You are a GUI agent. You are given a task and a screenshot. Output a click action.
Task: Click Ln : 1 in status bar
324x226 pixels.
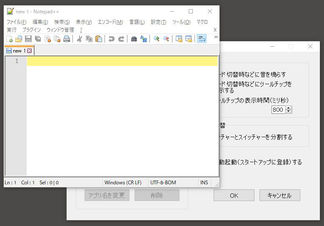tap(10, 183)
